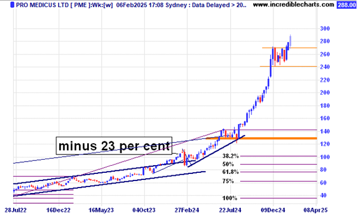Click the 120 price axis label
The image size is (357, 216).
[x=325, y=144]
